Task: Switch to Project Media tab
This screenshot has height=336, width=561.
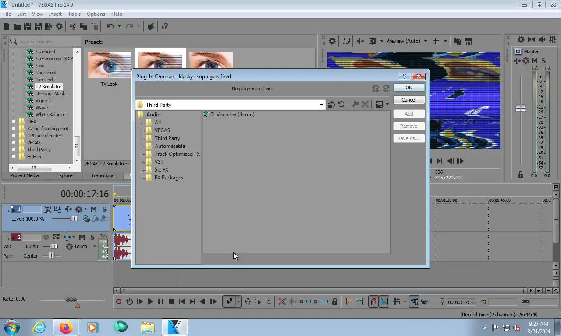Action: coord(25,175)
